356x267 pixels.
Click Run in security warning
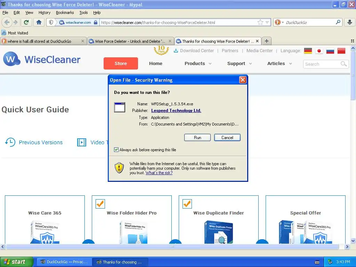pyautogui.click(x=197, y=138)
